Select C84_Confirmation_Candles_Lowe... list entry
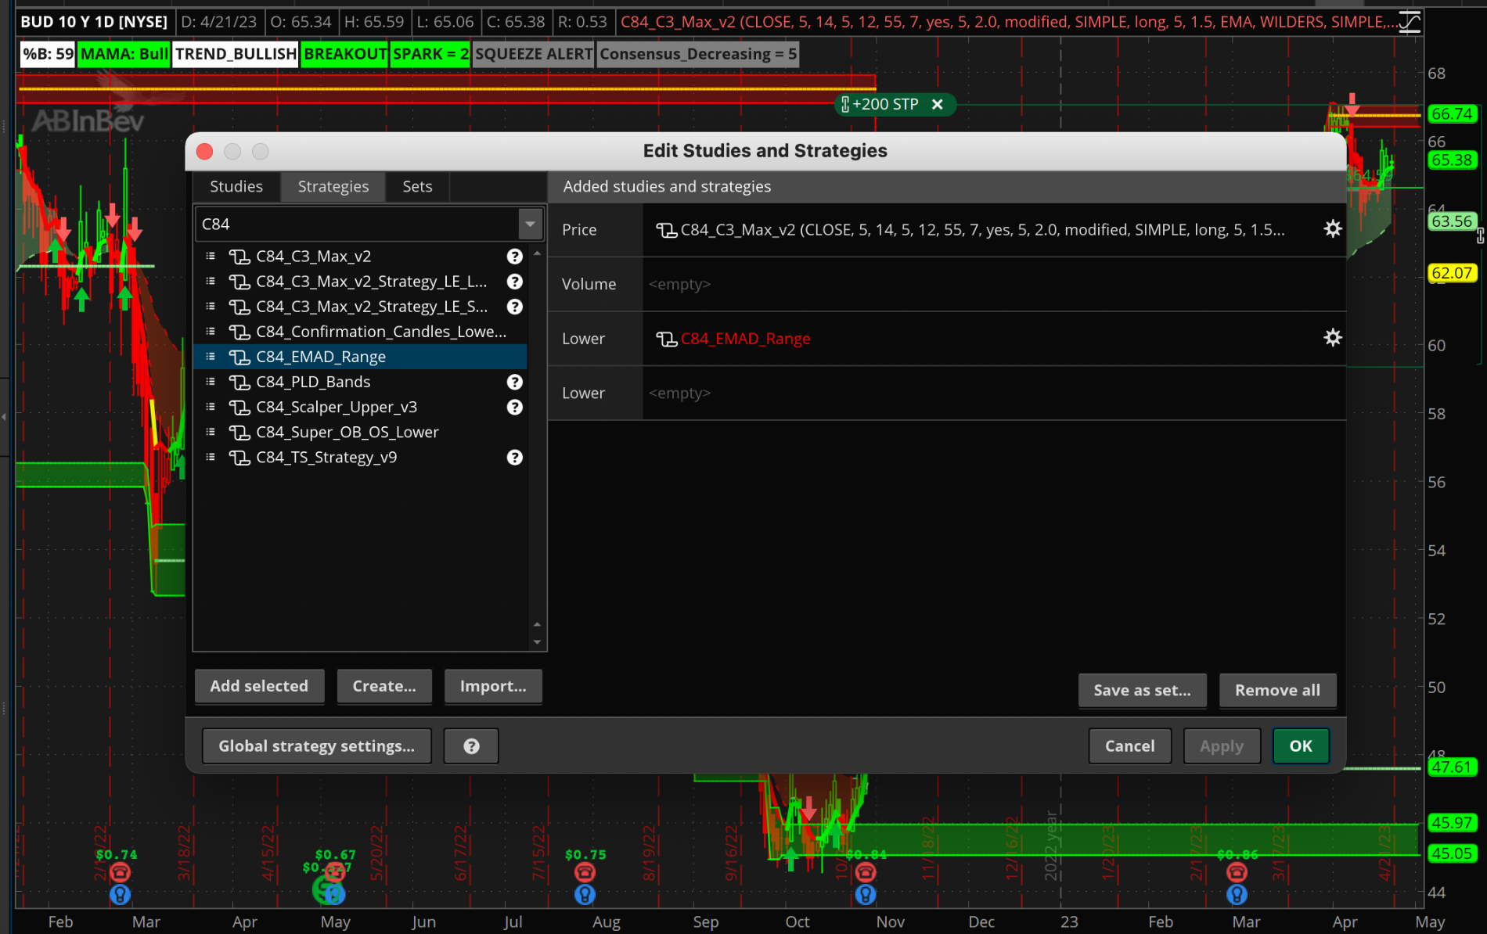The image size is (1487, 934). click(360, 332)
